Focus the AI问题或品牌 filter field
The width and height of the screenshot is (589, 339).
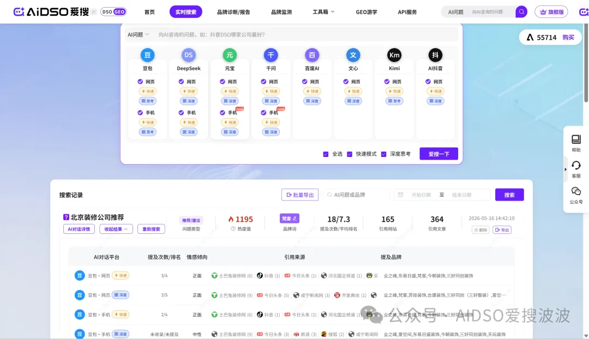(357, 195)
